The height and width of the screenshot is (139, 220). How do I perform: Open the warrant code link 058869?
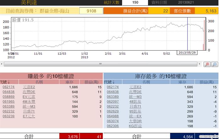[x=8, y=97]
